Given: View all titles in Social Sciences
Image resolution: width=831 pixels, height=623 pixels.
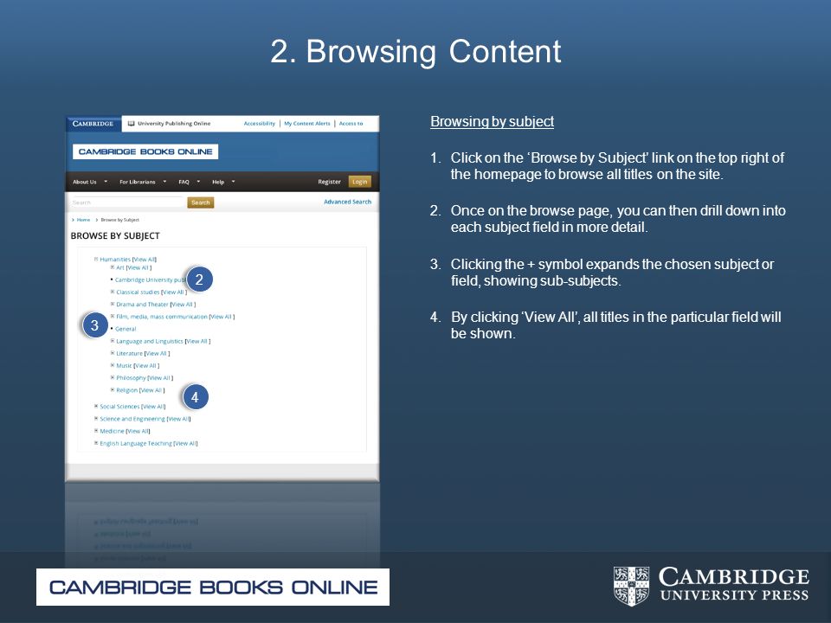Looking at the screenshot, I should pos(154,407).
